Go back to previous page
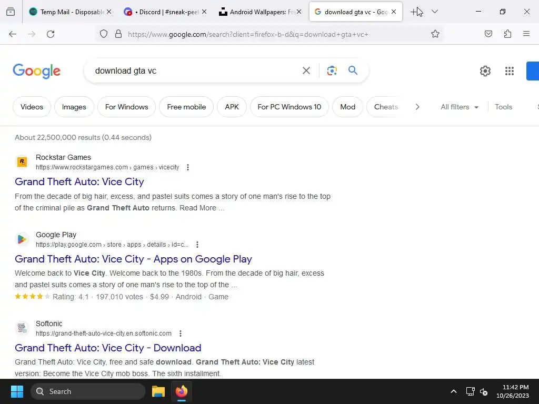Image resolution: width=539 pixels, height=404 pixels. tap(13, 34)
